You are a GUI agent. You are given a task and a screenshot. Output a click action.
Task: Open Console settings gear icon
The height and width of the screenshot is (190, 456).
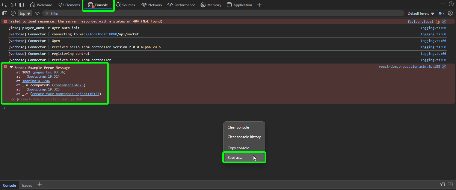pos(450,13)
